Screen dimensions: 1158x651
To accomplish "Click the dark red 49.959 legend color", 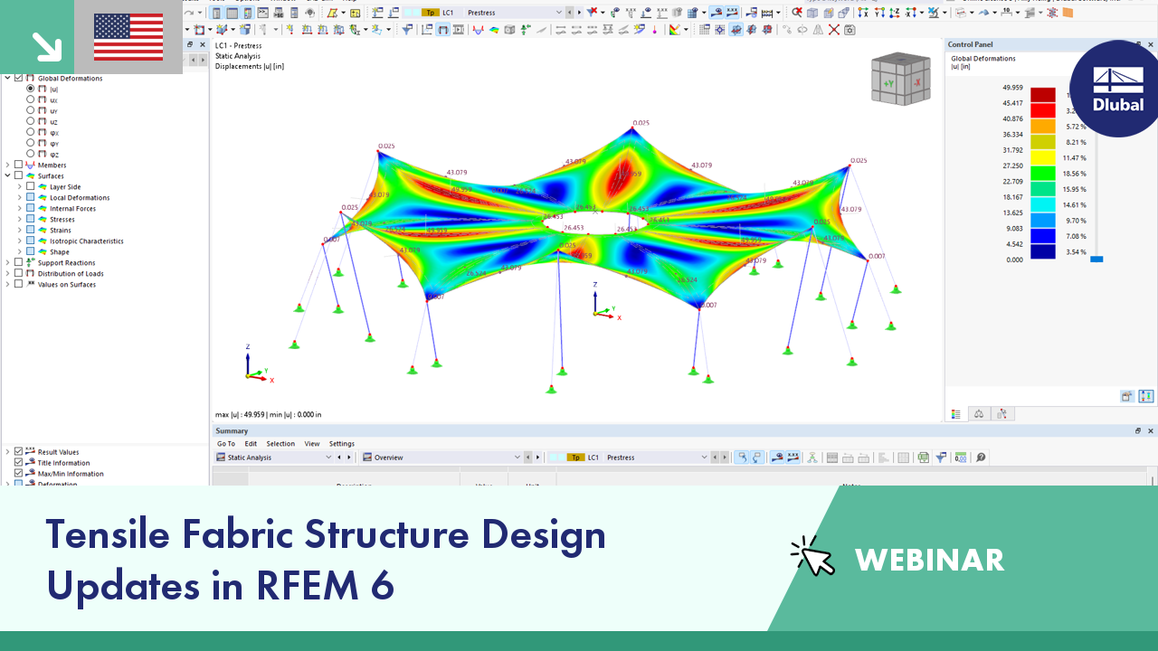I will 1043,95.
